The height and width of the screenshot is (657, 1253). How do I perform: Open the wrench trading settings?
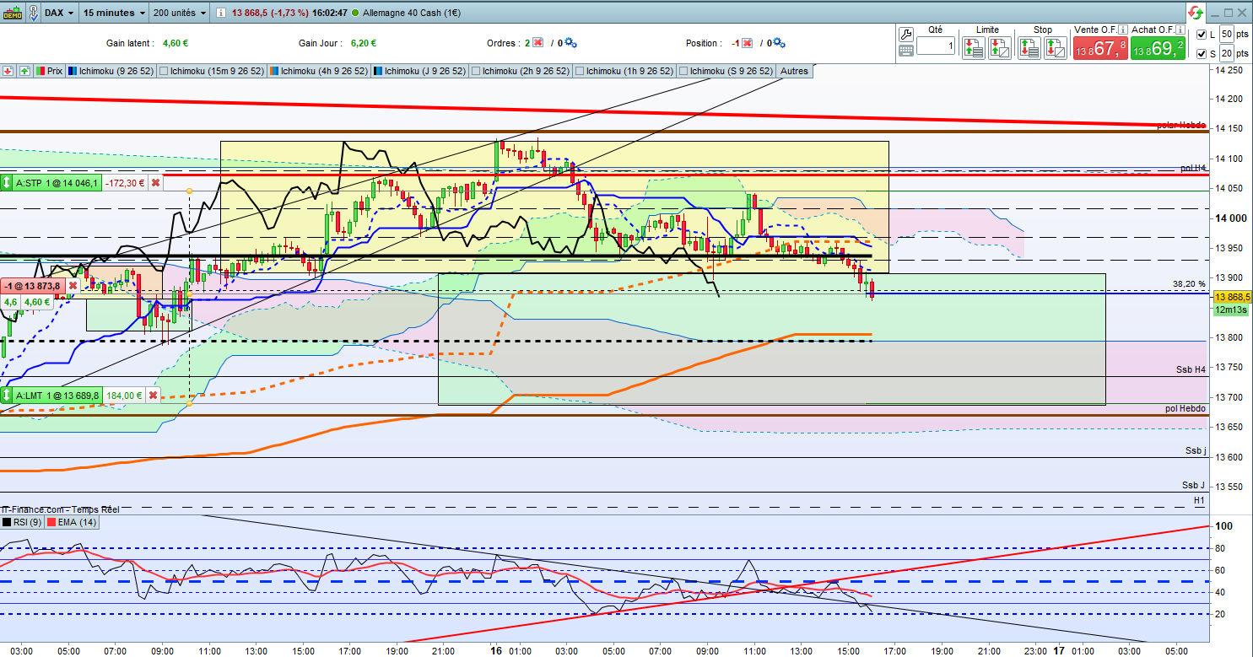pos(906,35)
